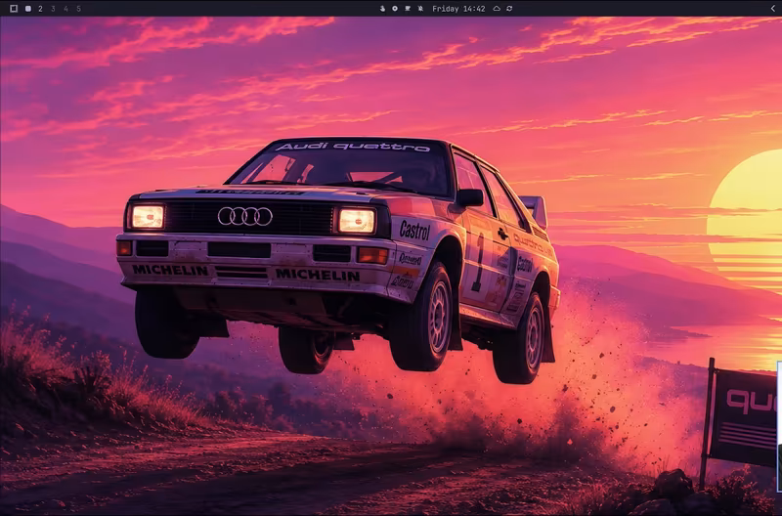This screenshot has width=782, height=516.
Task: Click the circular record-style indicator icon
Action: tap(395, 9)
